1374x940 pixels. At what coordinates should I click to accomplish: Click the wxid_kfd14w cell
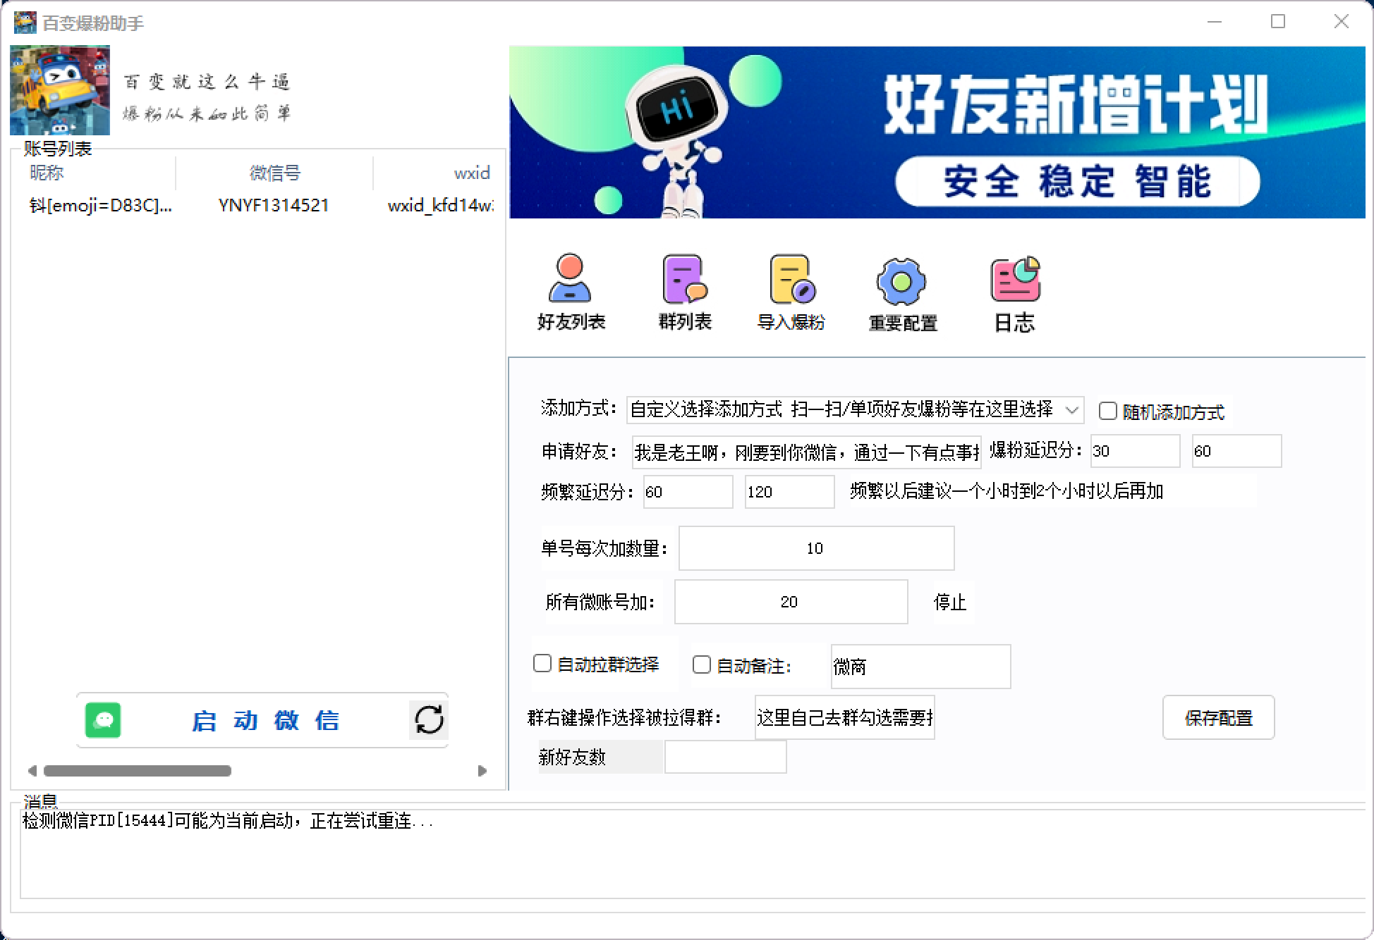pyautogui.click(x=440, y=205)
